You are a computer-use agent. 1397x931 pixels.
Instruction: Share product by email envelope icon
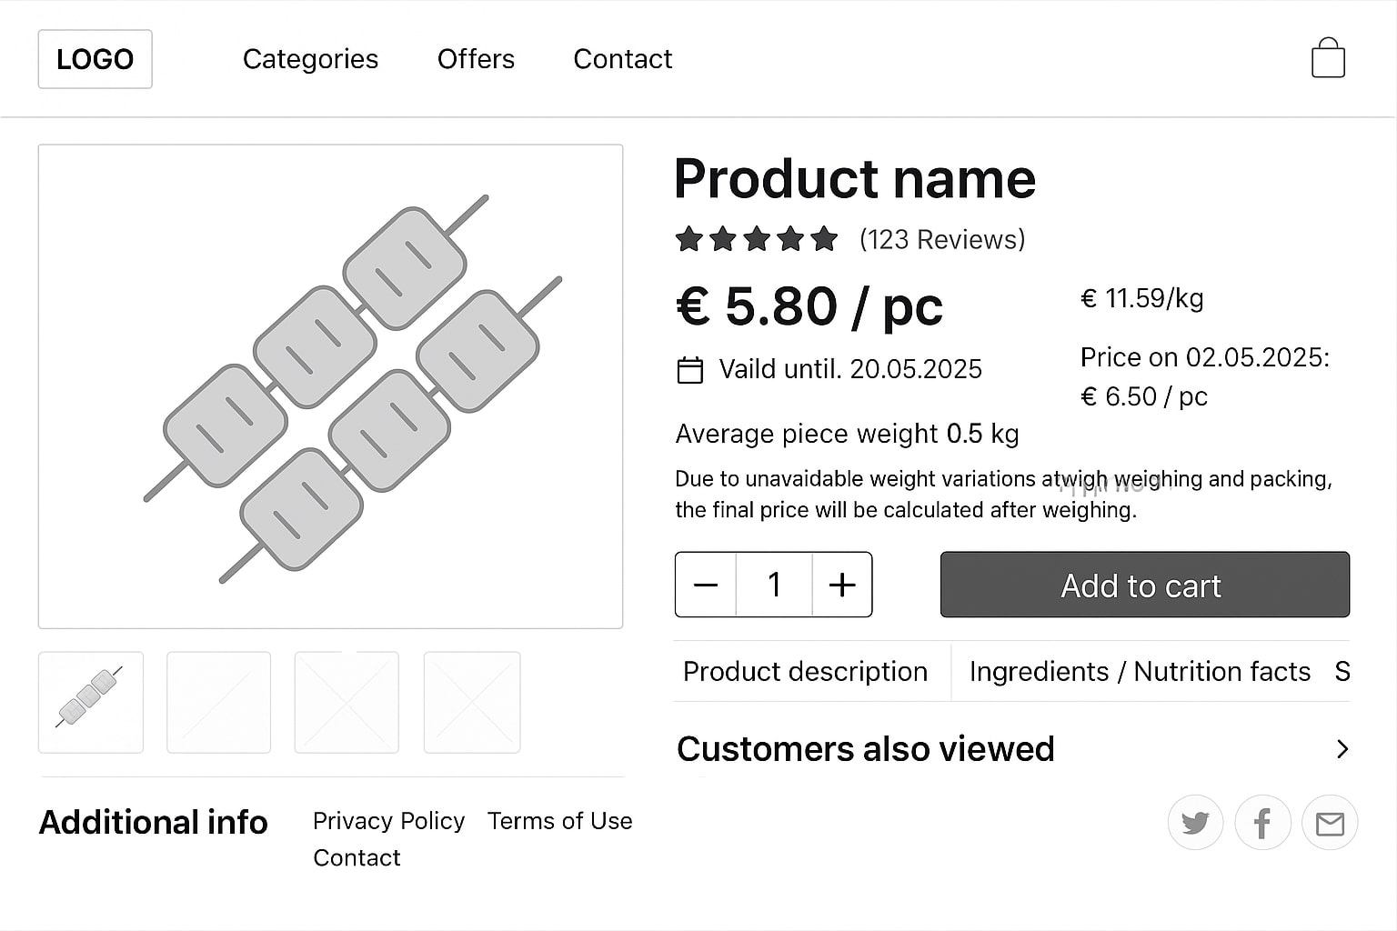(x=1330, y=823)
